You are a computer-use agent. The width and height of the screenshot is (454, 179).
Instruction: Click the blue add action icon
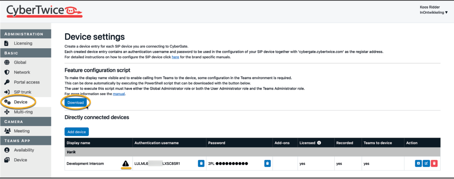418,164
